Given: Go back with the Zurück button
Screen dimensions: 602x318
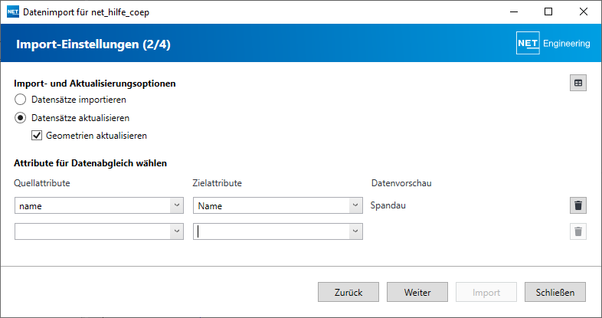Looking at the screenshot, I should 348,292.
